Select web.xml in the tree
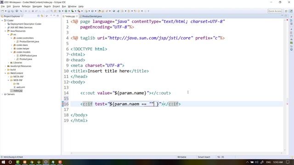This screenshot has height=165, width=294. click(x=20, y=87)
